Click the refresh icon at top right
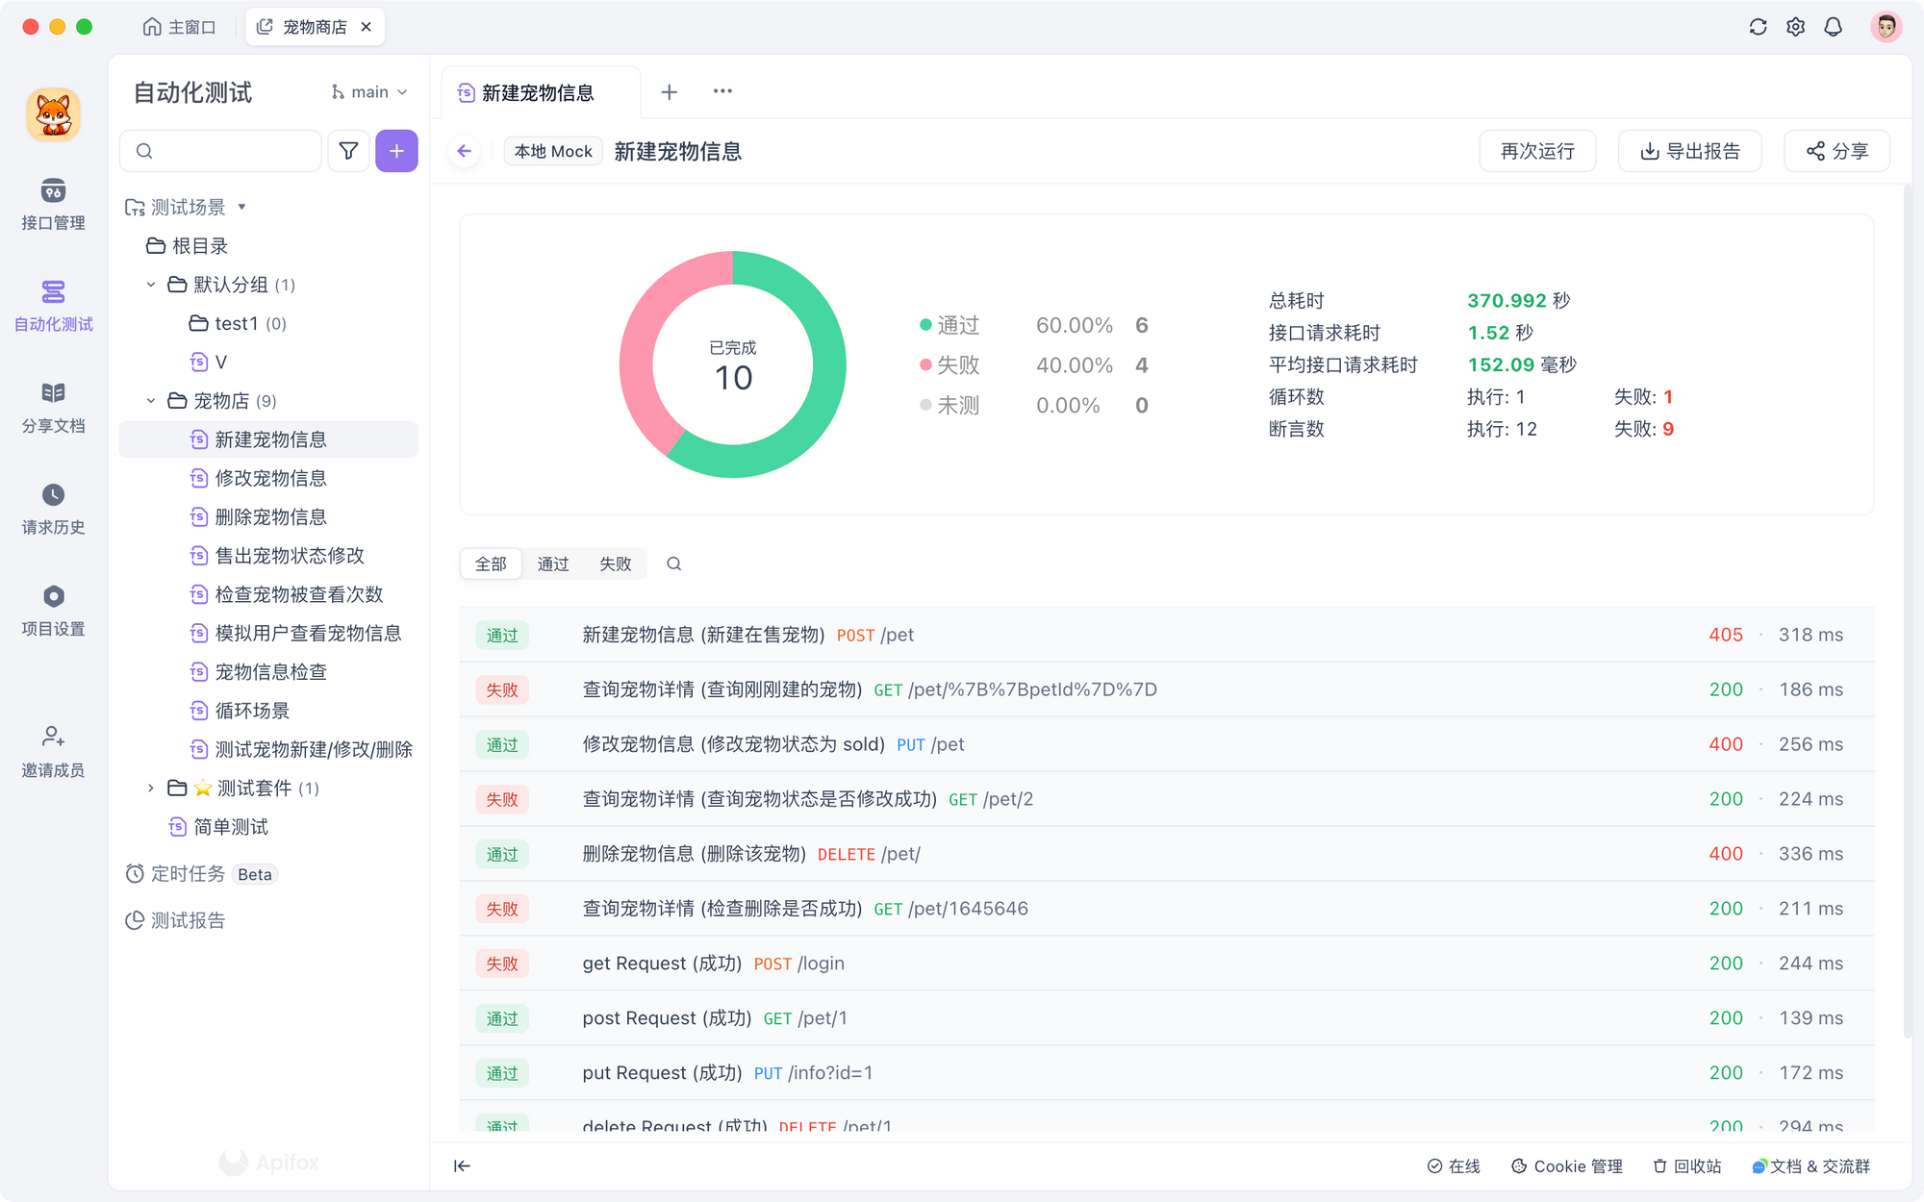Screen dimensions: 1924x1202 (x=1758, y=27)
